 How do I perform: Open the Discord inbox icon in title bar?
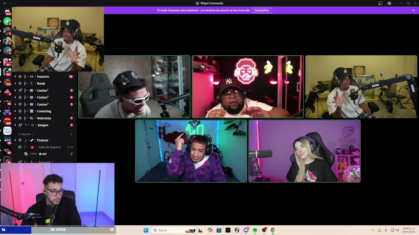380,3
